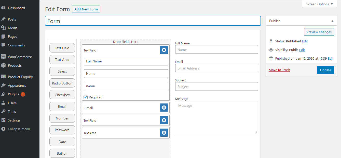This screenshot has width=341, height=158.
Task: Click the Name placeholder input in builder
Action: [126, 74]
